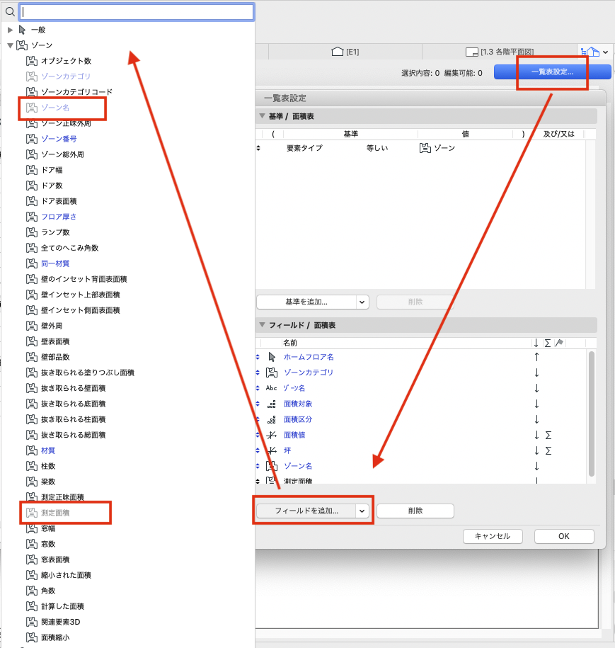
Task: Click the 削除 button below fields
Action: coord(415,511)
